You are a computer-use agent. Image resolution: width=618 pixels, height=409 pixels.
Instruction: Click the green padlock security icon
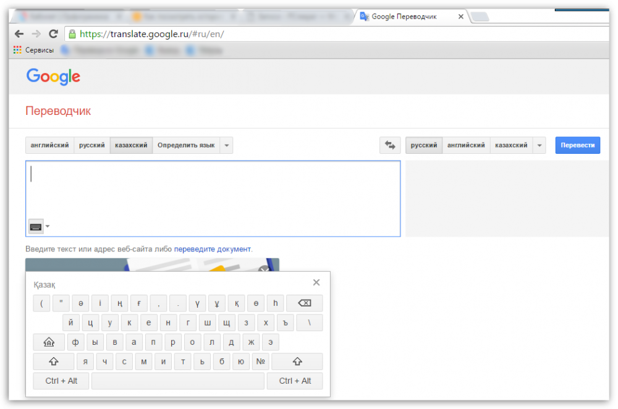[72, 34]
